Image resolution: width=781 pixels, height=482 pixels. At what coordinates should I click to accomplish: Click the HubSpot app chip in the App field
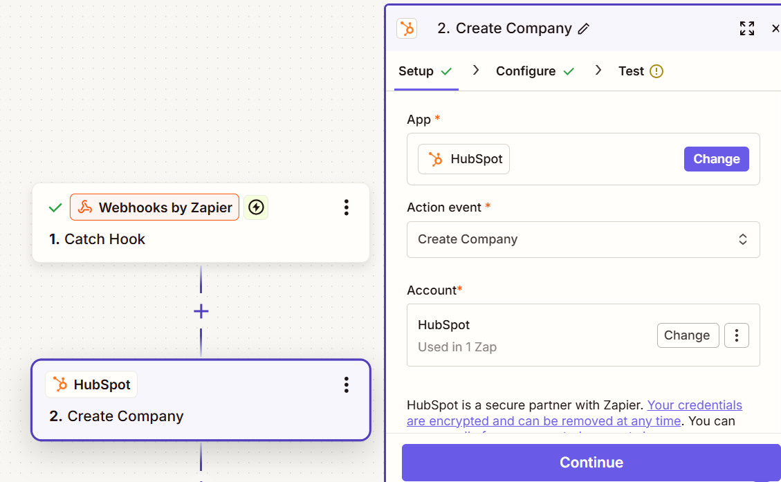click(x=463, y=159)
